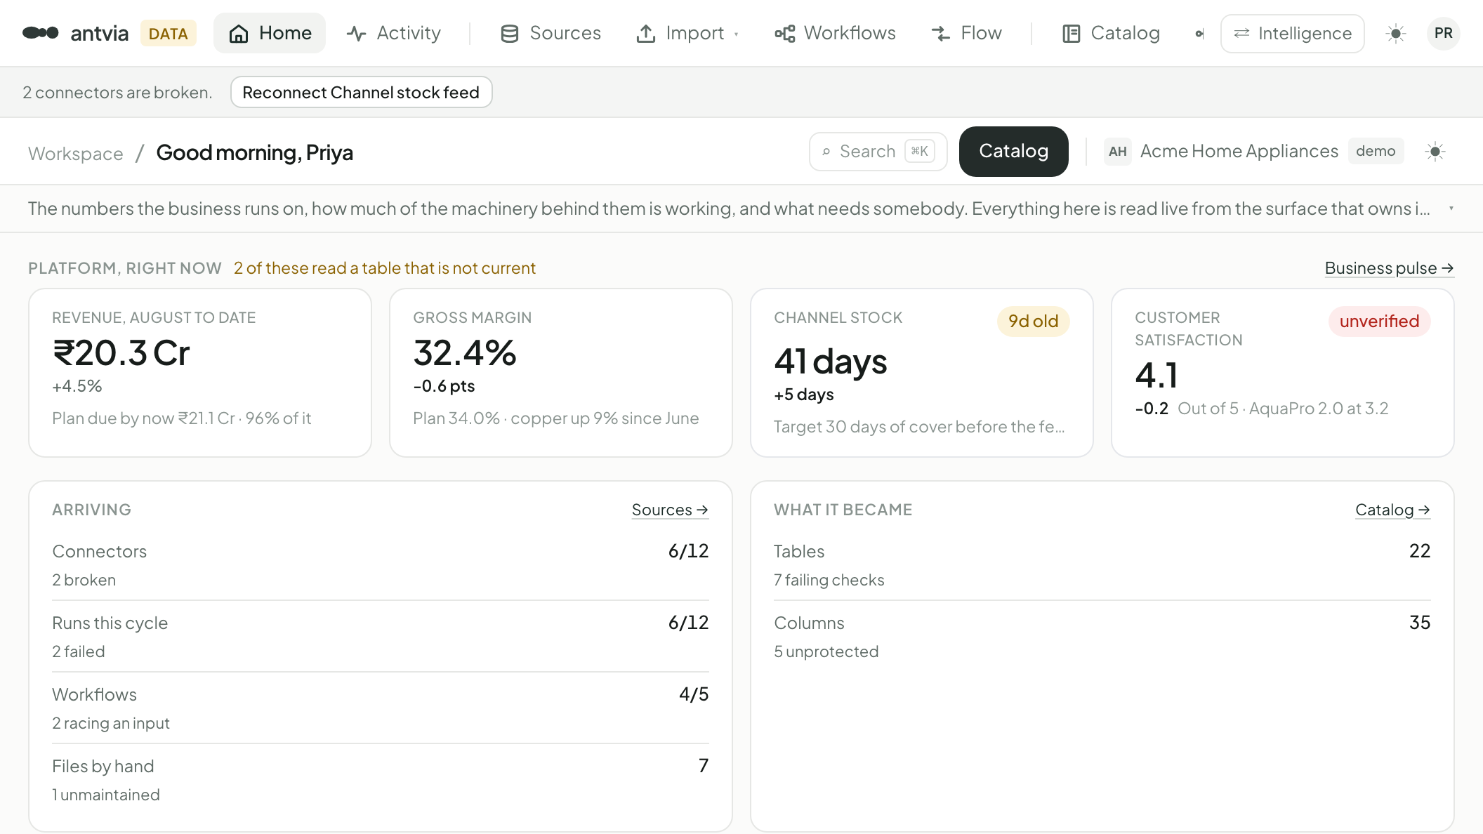Click the small icon next to Catalog nav
Image resolution: width=1483 pixels, height=834 pixels.
(x=1199, y=34)
